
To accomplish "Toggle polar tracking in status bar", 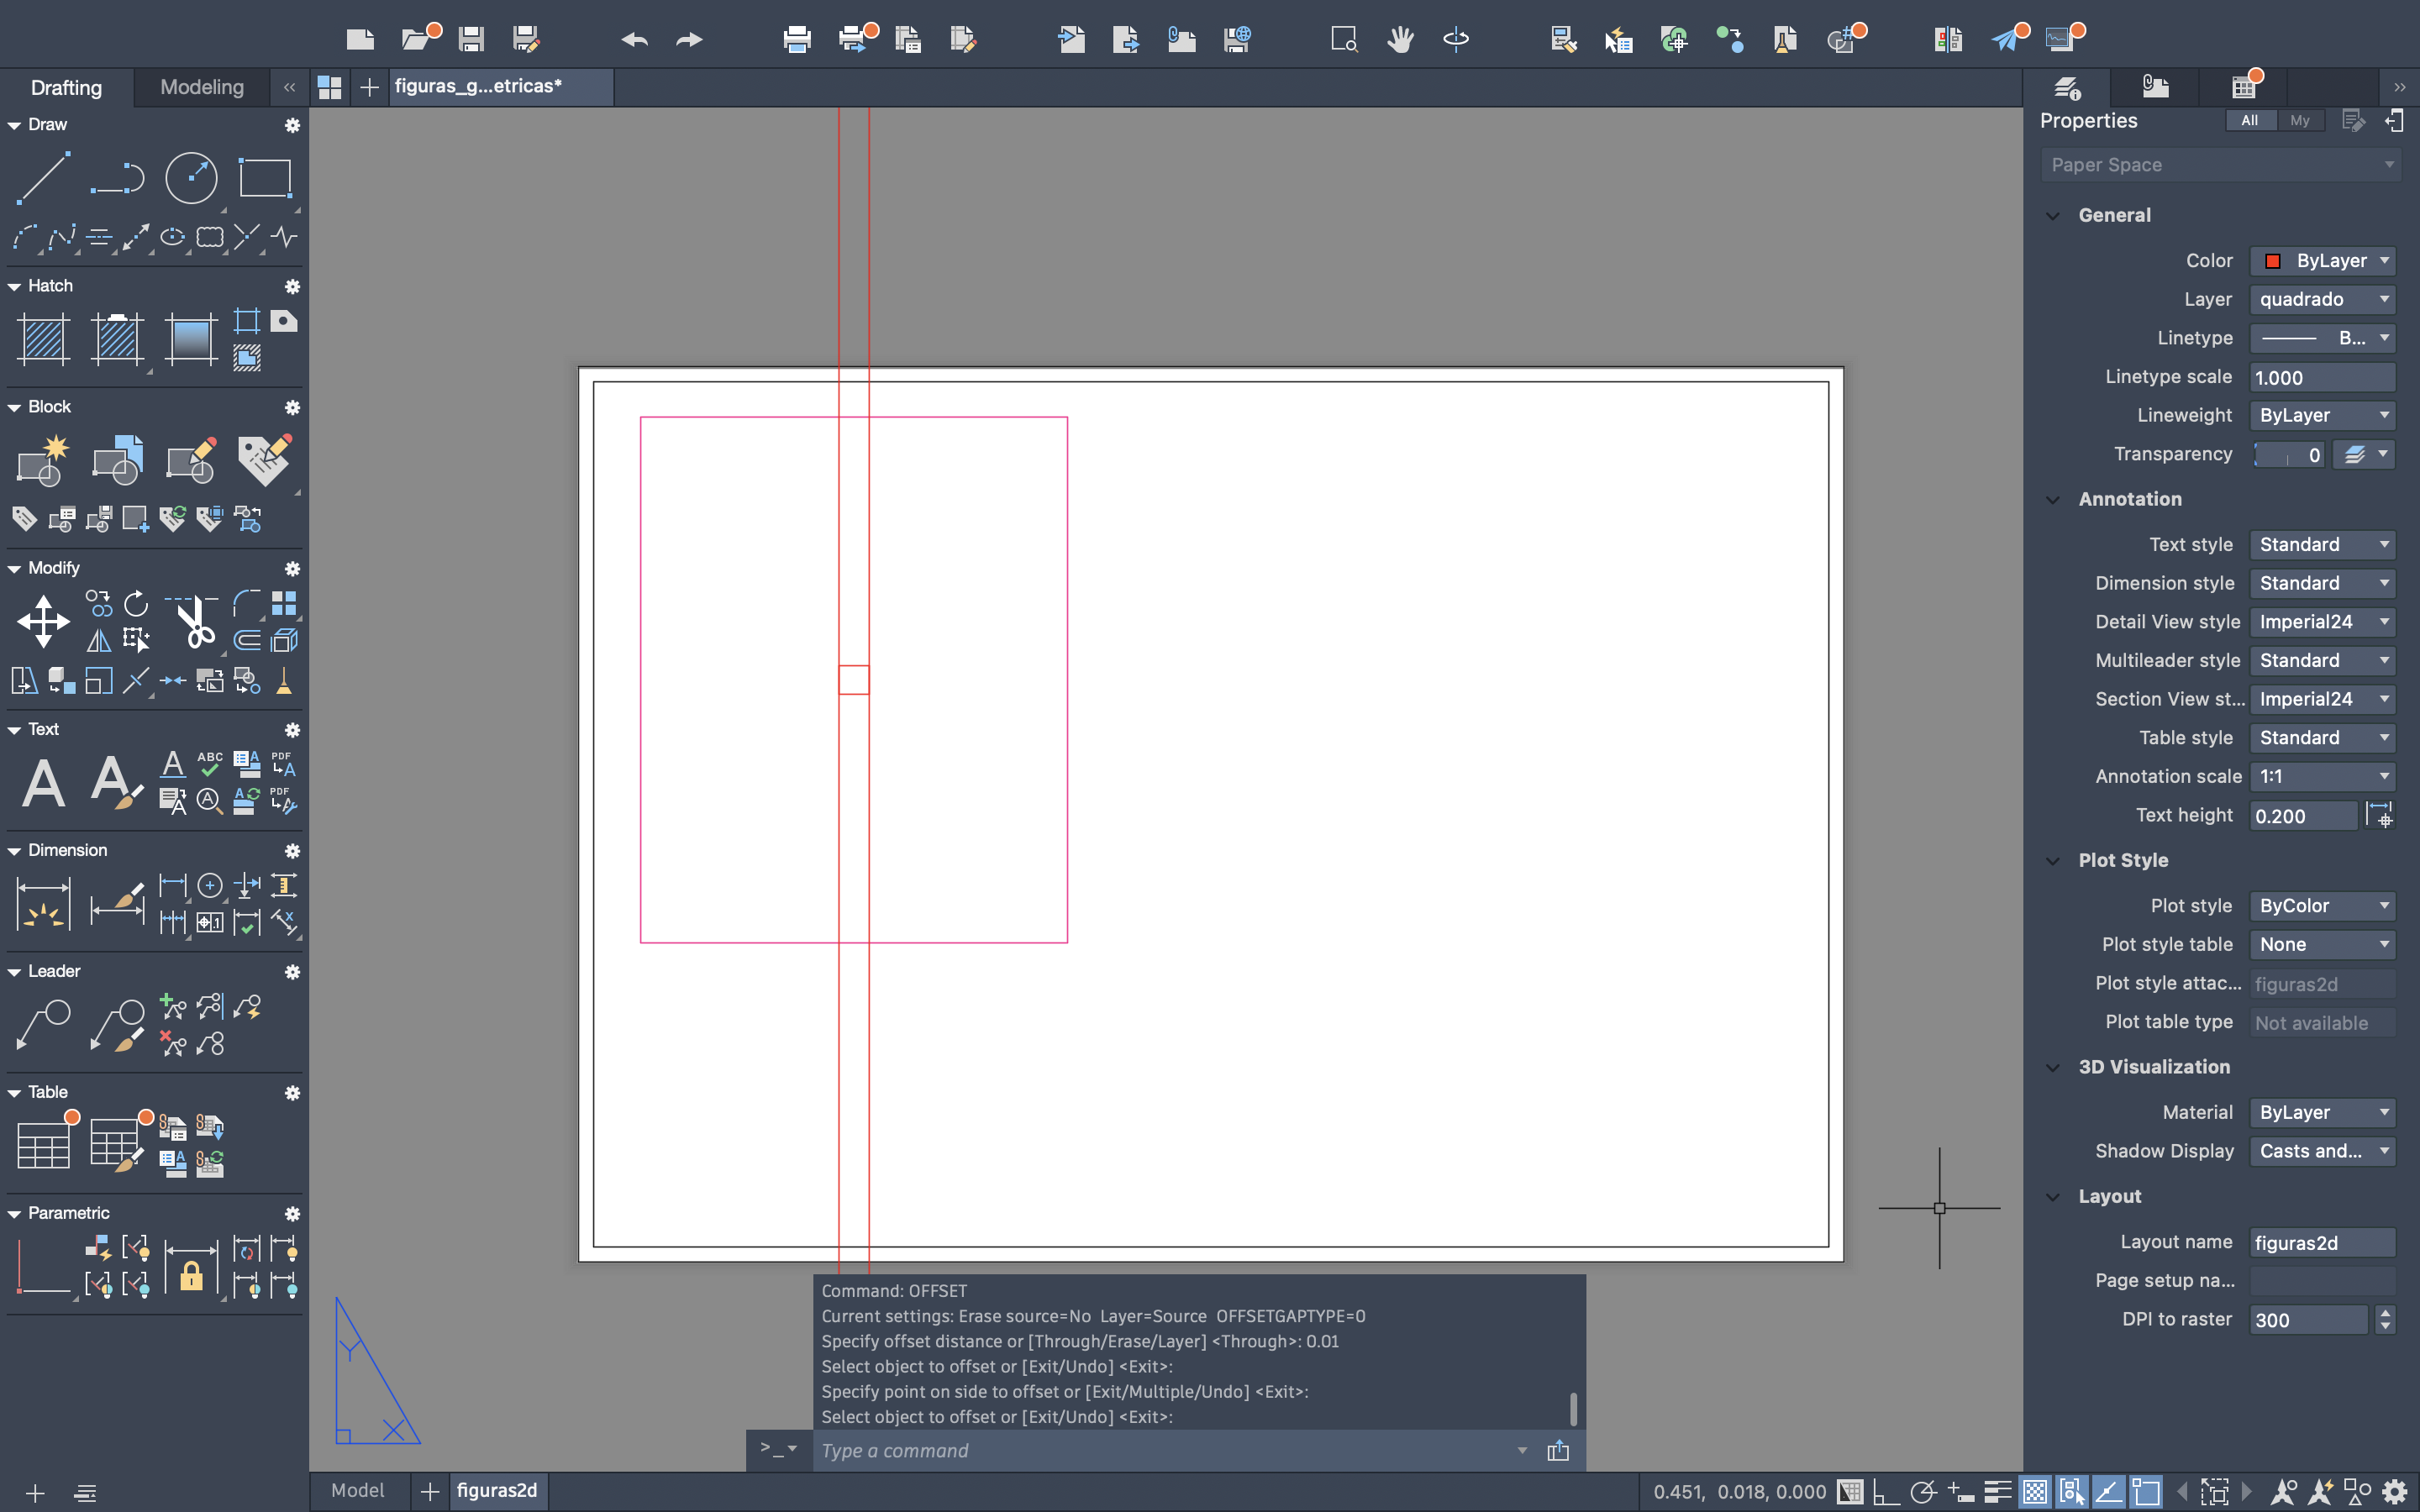I will (x=1923, y=1492).
